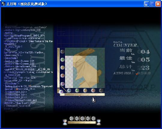Click the origami rabbit puzzle image
The width and height of the screenshot is (162, 129).
pos(85,68)
